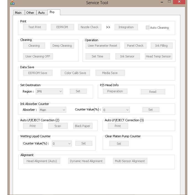Click the Black Paper button
The height and width of the screenshot is (195, 195).
(x=83, y=126)
